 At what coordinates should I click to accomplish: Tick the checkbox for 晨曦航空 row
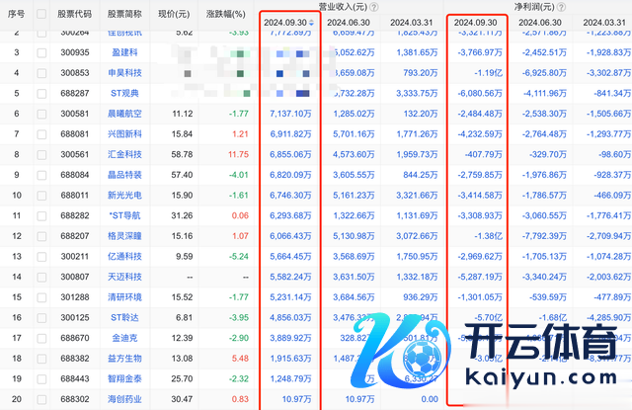click(41, 115)
